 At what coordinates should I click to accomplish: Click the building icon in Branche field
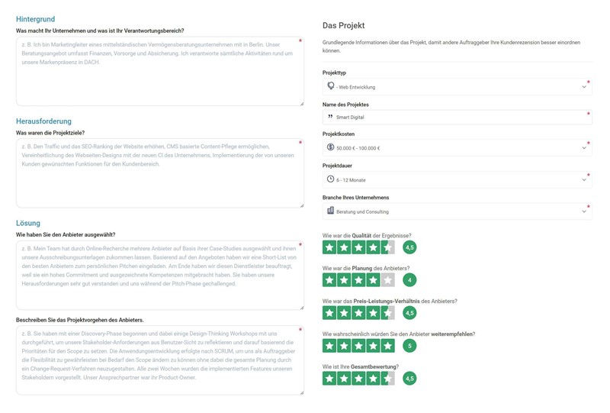click(x=331, y=211)
